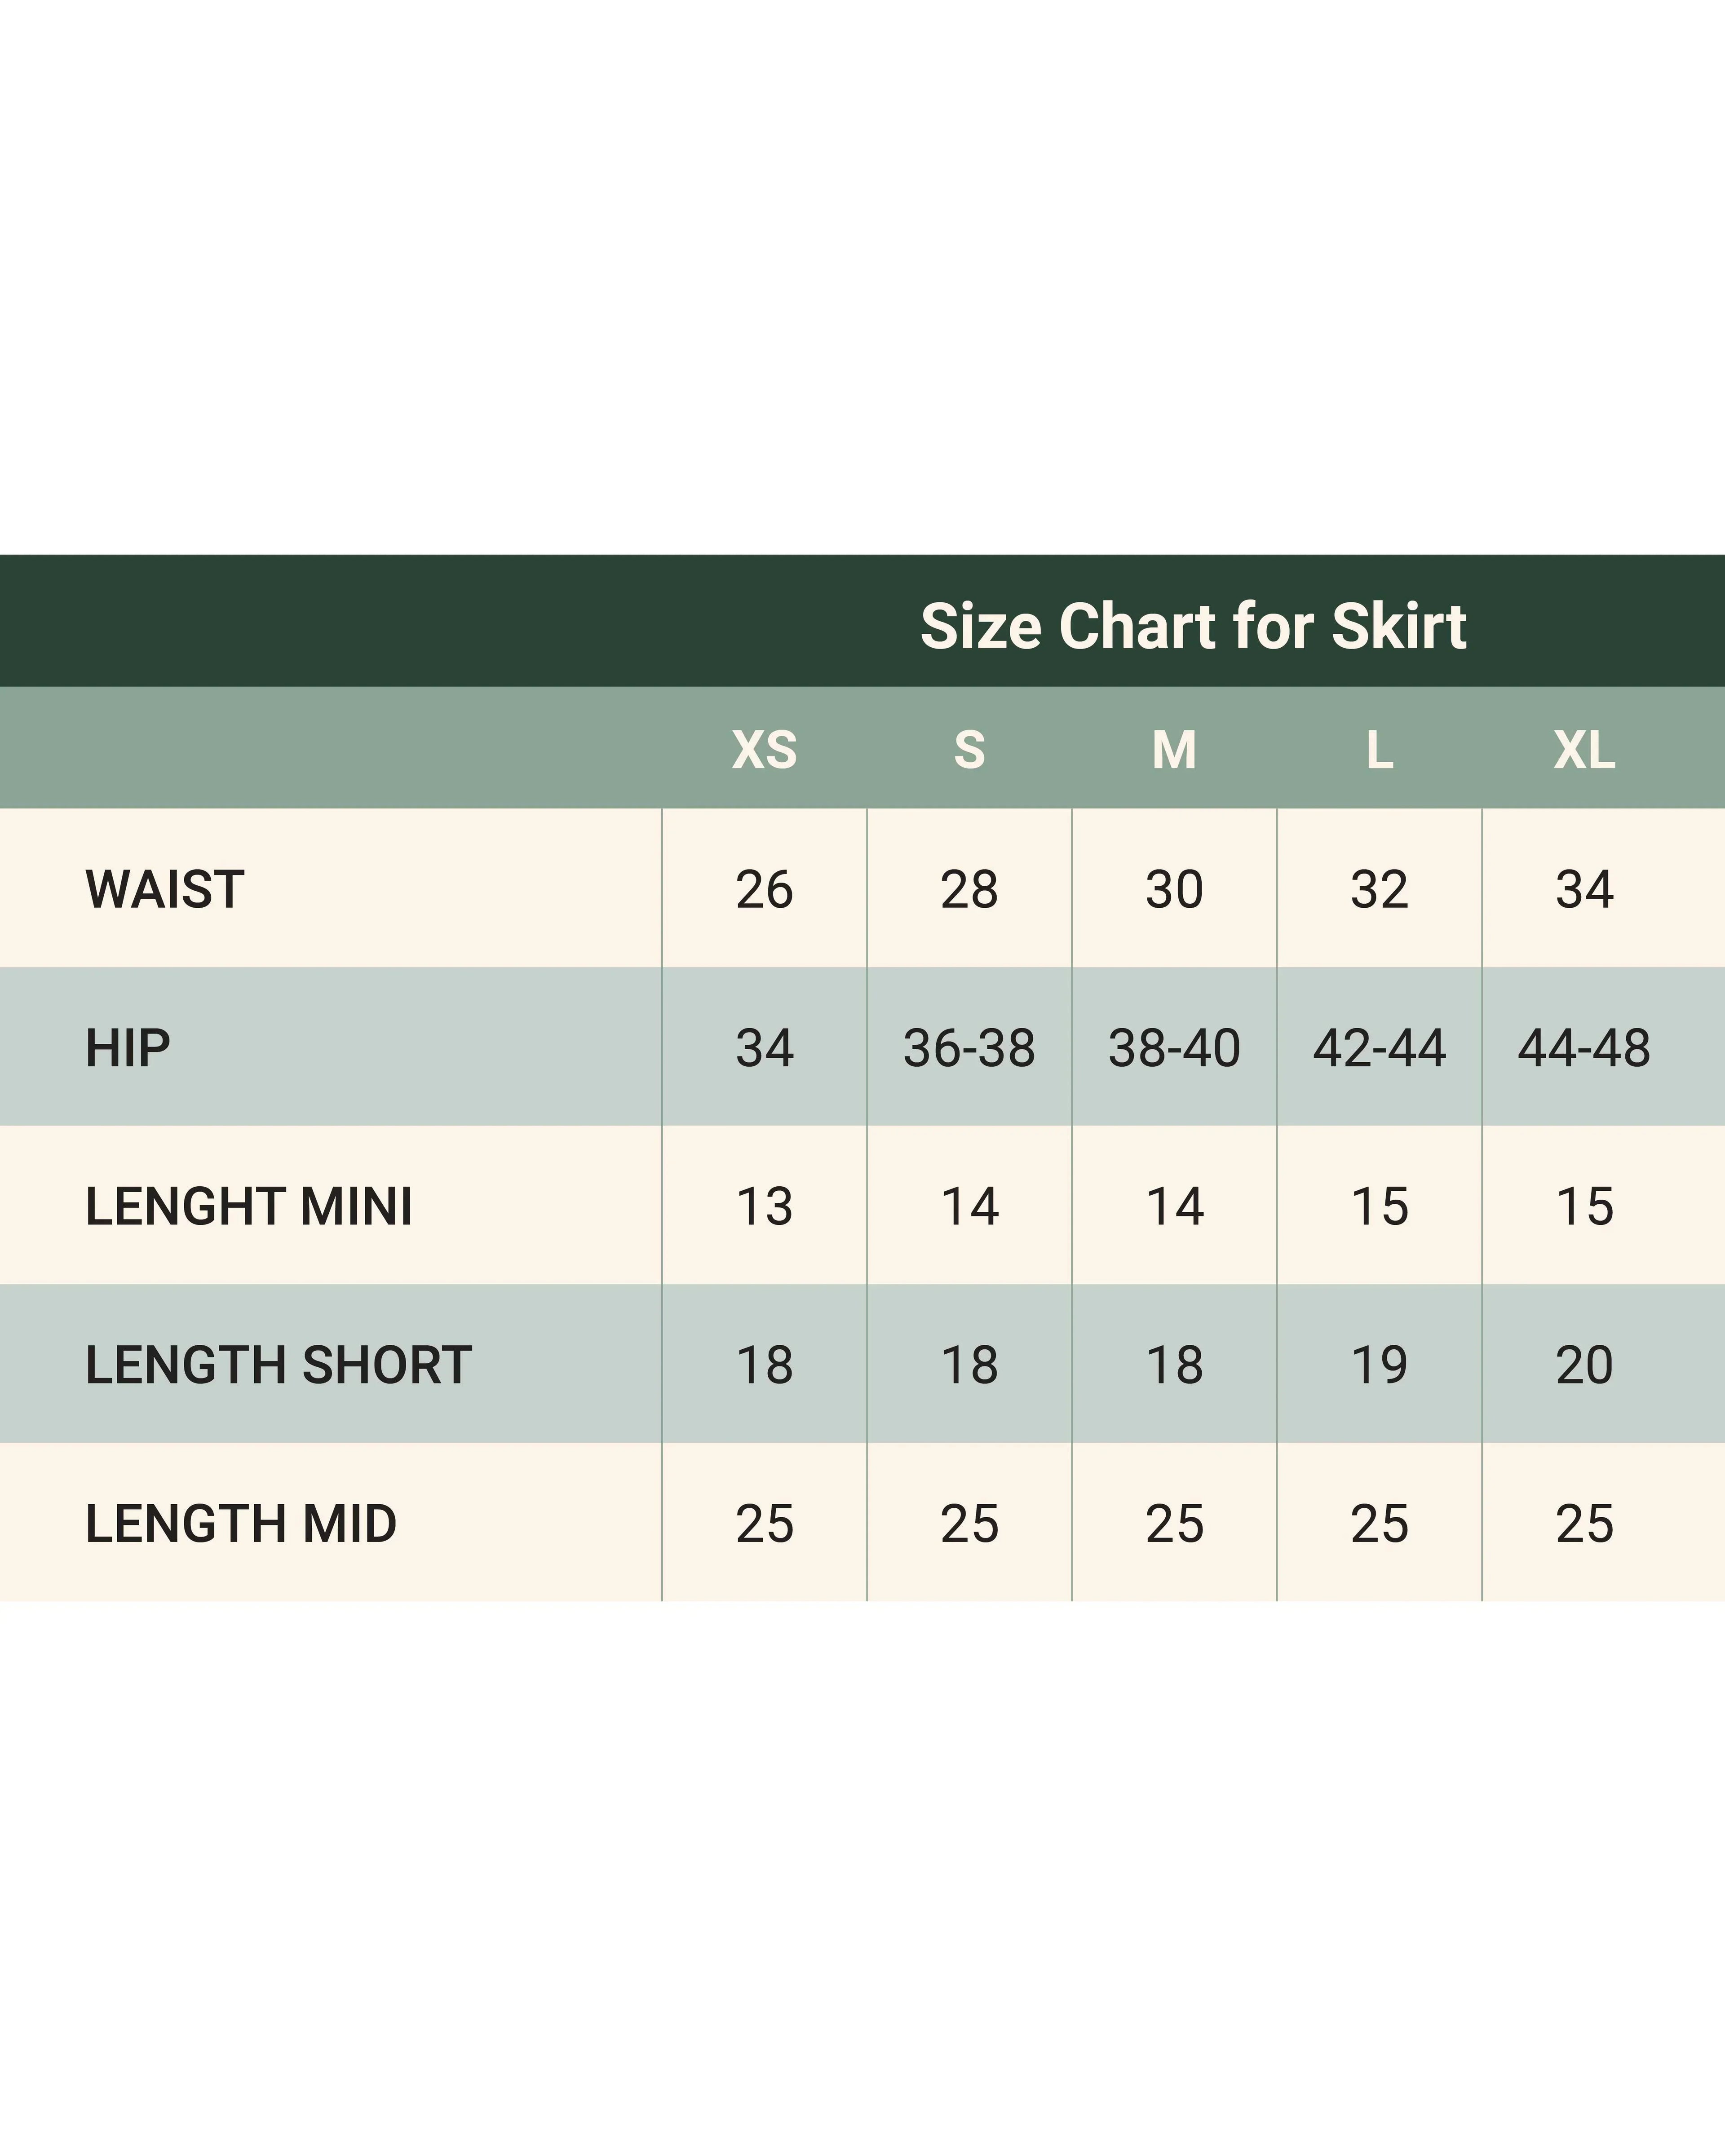Select short length value 20 for XL
Viewport: 1725px width, 2156px height.
click(x=1584, y=1365)
